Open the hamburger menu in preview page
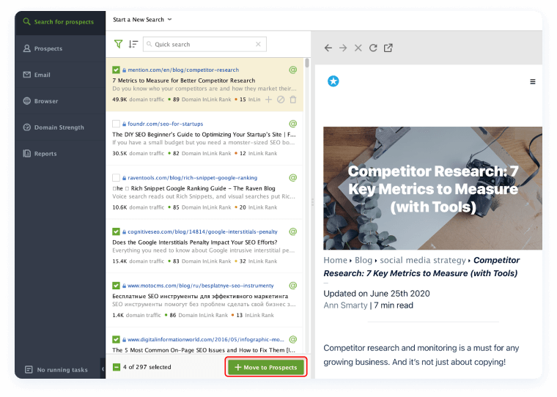 tap(533, 82)
